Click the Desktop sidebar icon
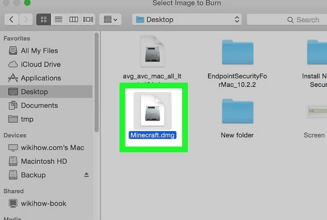Image resolution: width=327 pixels, height=220 pixels. point(13,92)
